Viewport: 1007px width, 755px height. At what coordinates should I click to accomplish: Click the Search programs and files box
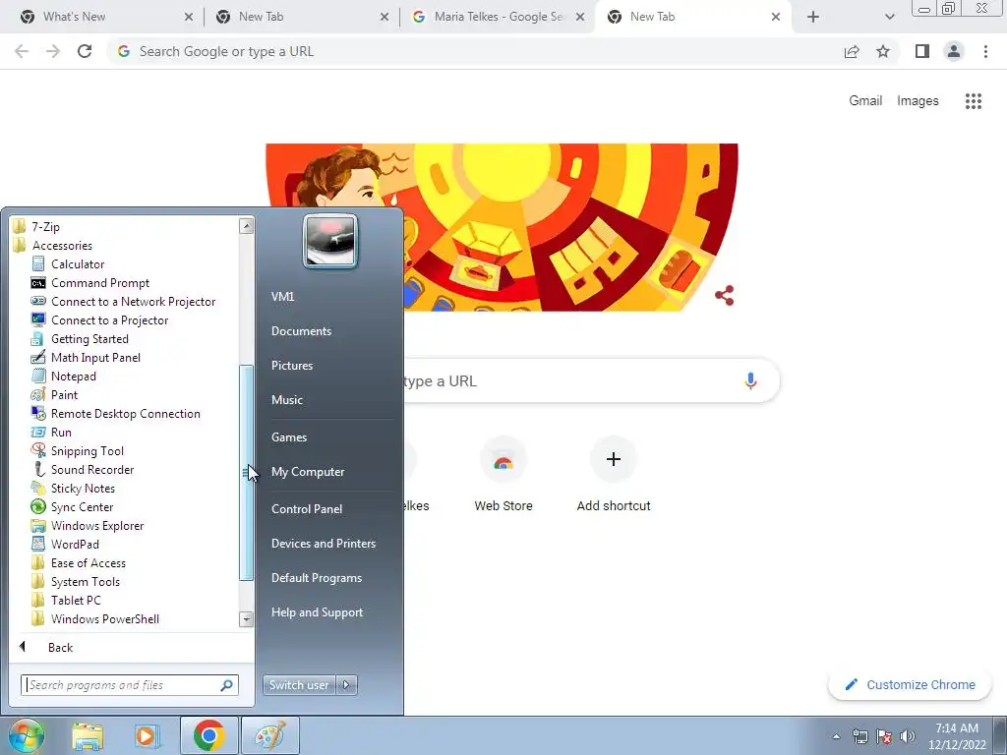point(129,685)
